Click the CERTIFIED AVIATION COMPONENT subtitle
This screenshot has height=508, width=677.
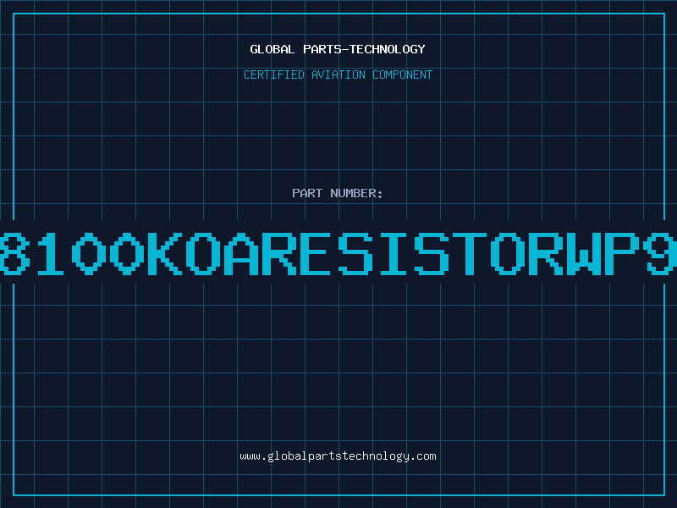tap(338, 75)
